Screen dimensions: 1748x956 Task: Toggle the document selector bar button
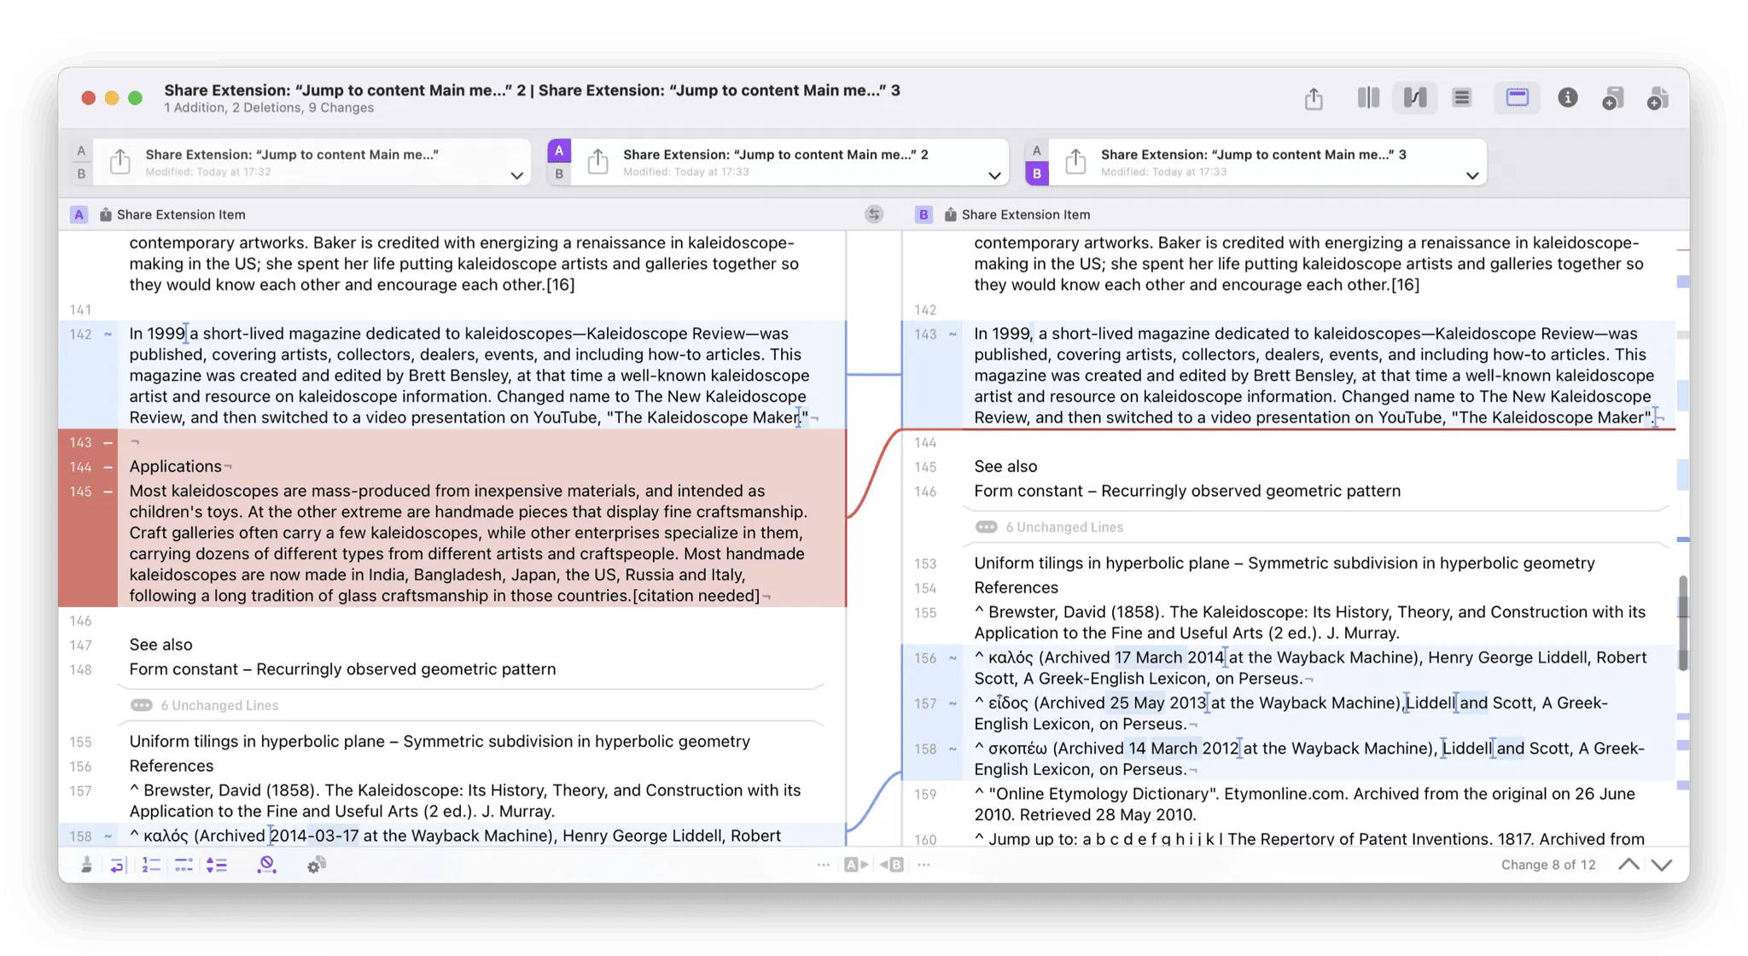tap(1517, 98)
